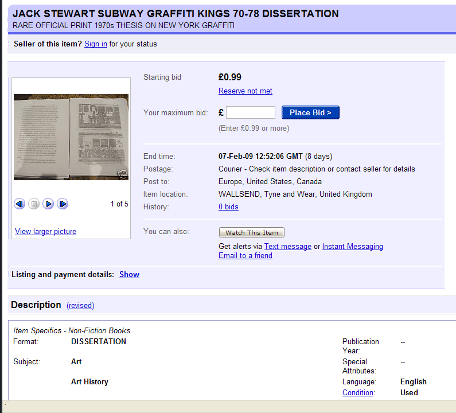This screenshot has height=413, width=456.
Task: Open the dissertation item photo
Action: (x=71, y=137)
